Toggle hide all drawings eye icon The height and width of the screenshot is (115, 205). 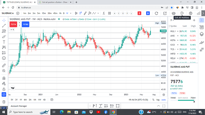[x=4, y=94]
